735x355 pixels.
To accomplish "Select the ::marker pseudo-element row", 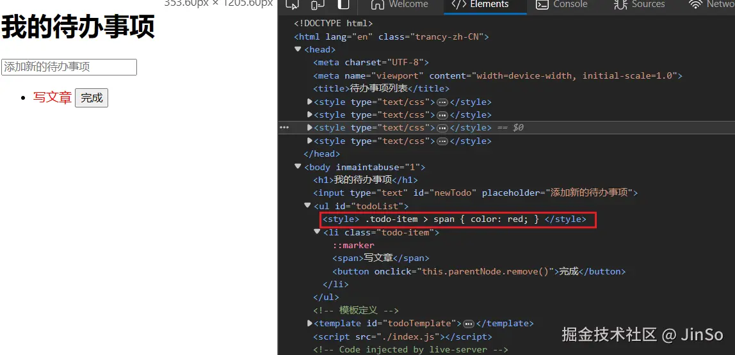I will pyautogui.click(x=353, y=246).
